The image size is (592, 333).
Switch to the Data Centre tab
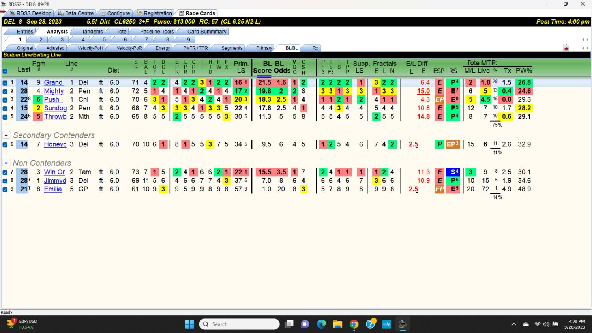click(76, 13)
